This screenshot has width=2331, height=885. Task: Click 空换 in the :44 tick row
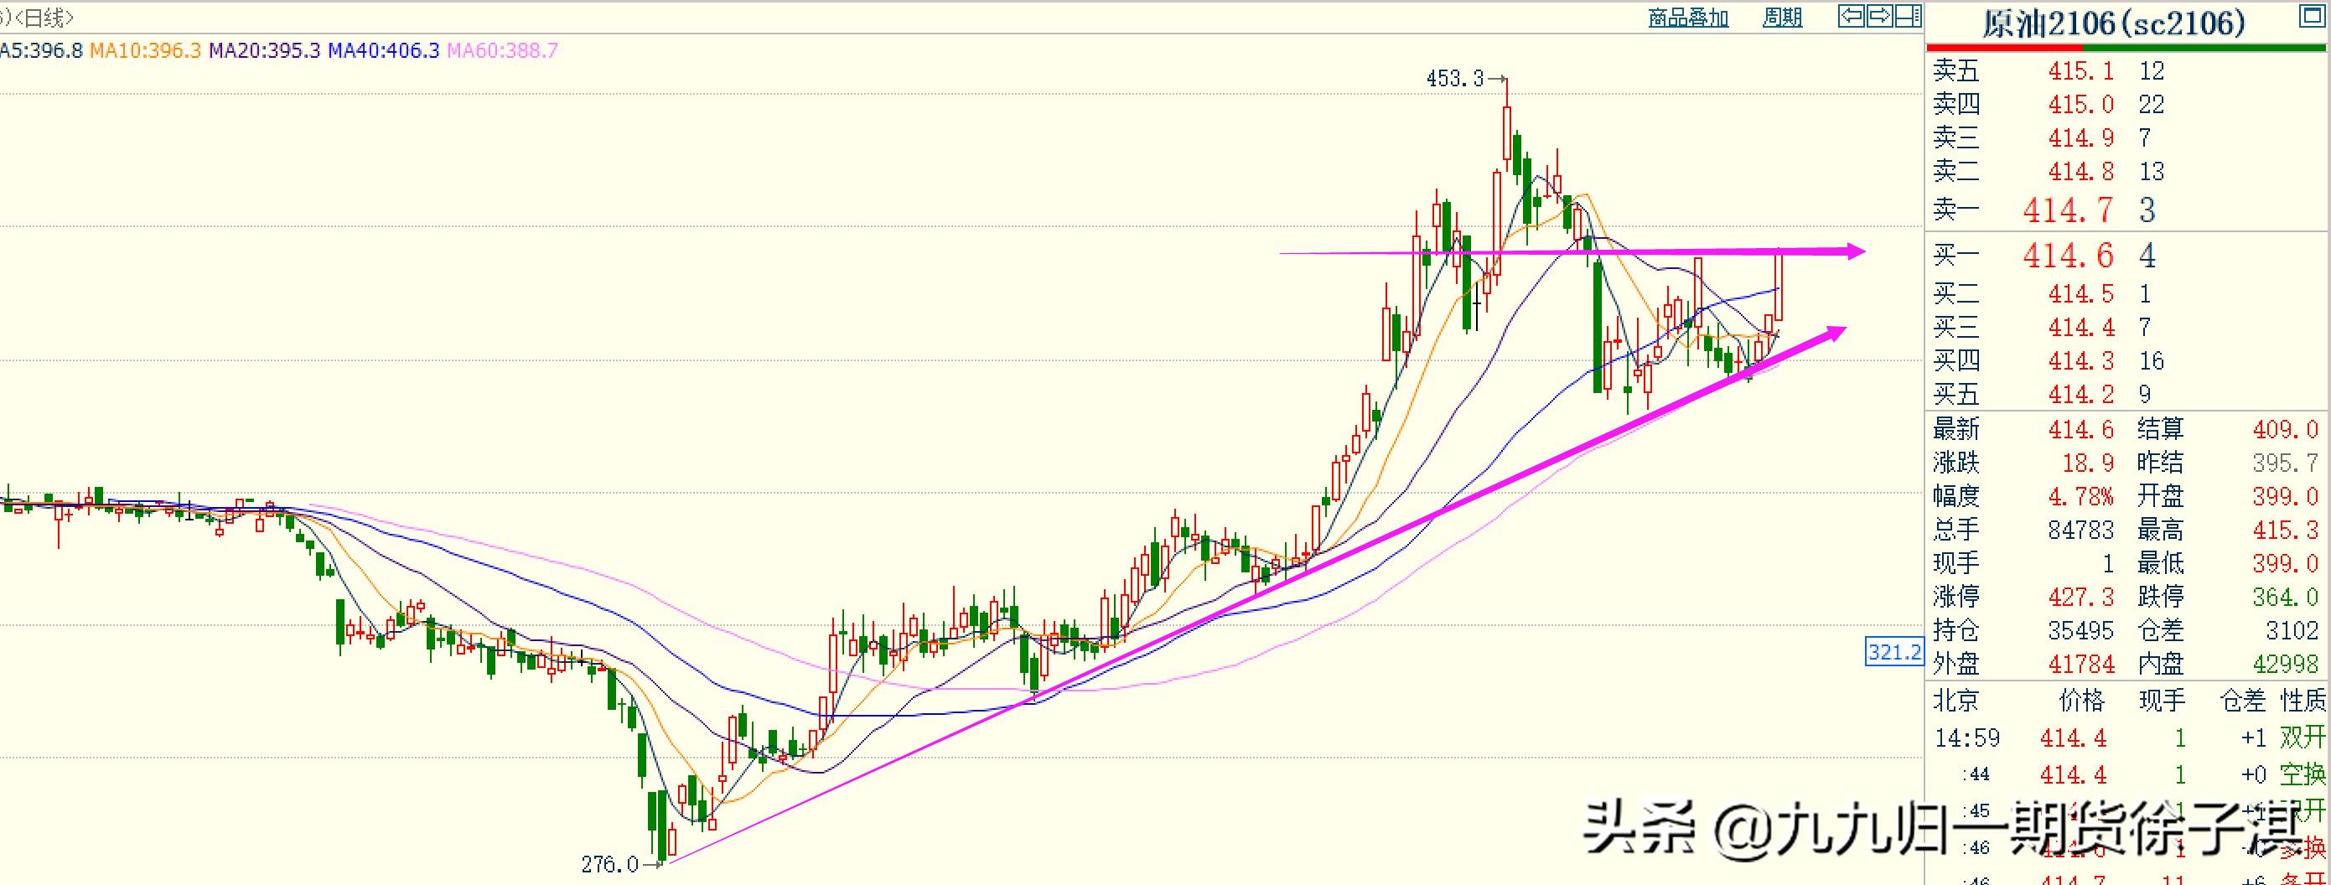(2302, 774)
